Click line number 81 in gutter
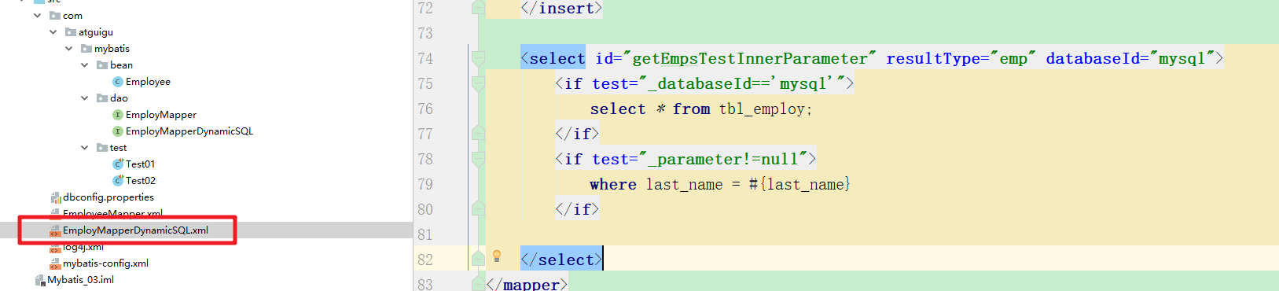The width and height of the screenshot is (1279, 291). tap(425, 234)
